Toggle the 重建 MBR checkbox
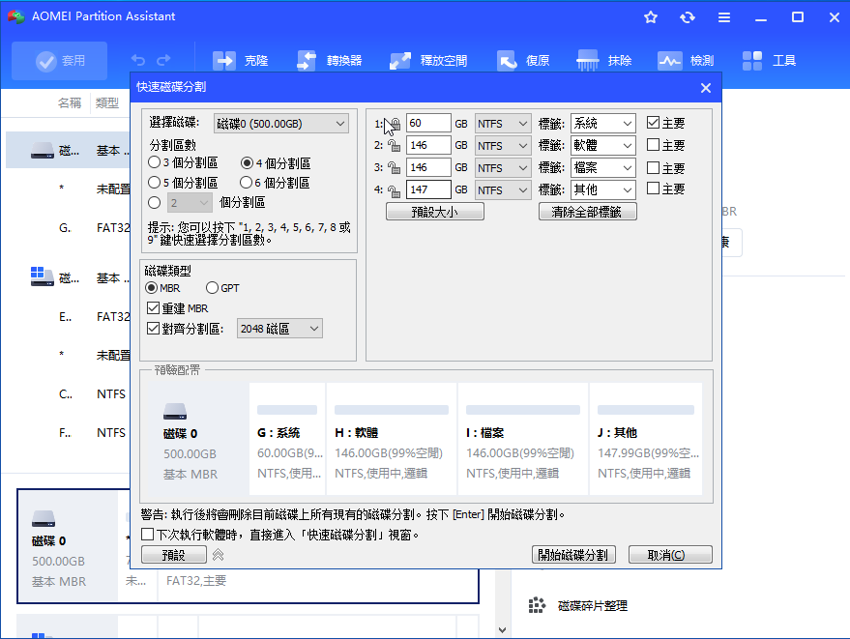Viewport: 850px width, 639px height. (153, 308)
